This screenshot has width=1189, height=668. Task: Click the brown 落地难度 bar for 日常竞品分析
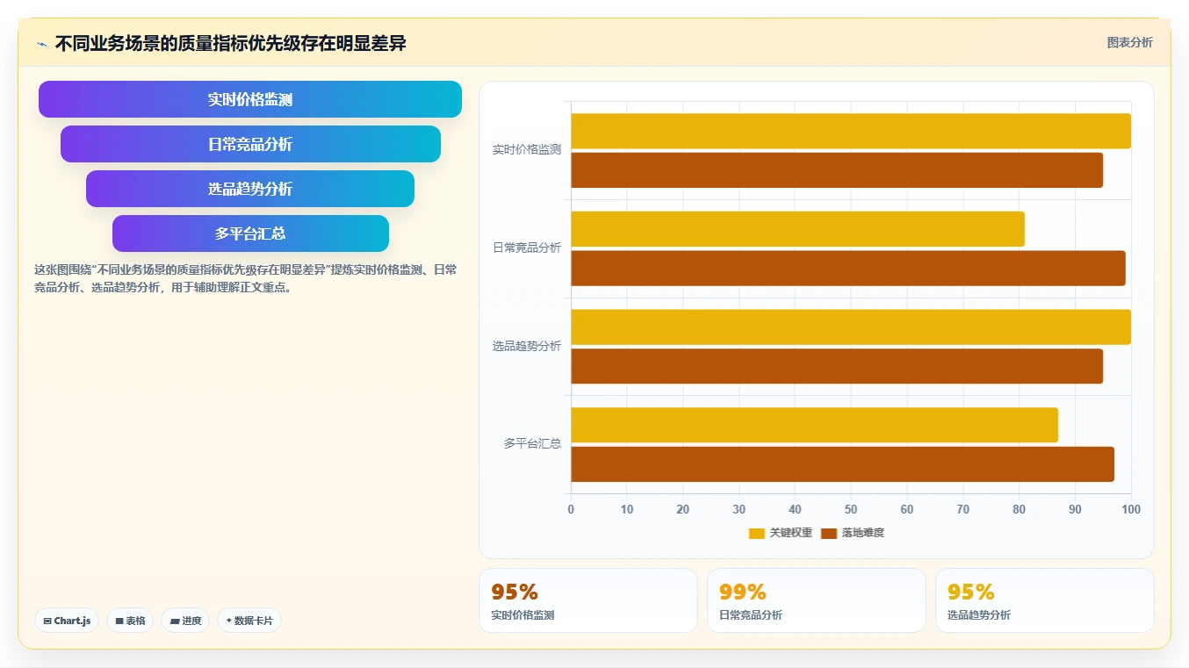(x=848, y=269)
